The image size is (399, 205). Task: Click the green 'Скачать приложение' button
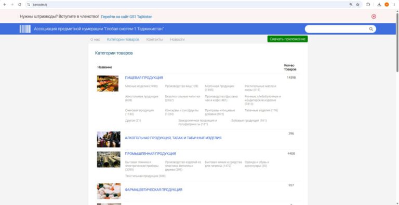point(287,39)
